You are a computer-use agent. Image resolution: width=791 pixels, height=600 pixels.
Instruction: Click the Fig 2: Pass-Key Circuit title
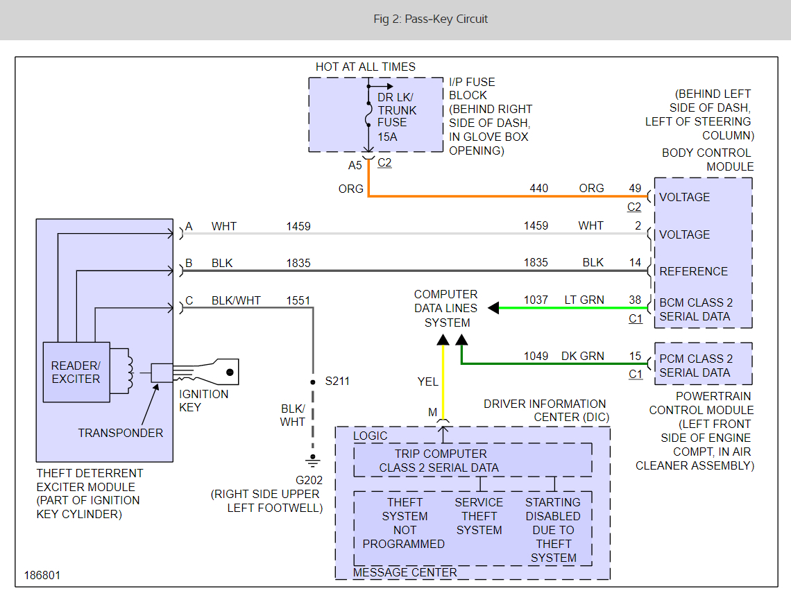430,19
